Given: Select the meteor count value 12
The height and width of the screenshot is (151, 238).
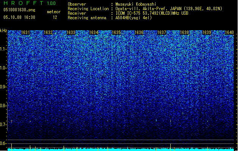Looking at the screenshot, I should (55, 17).
